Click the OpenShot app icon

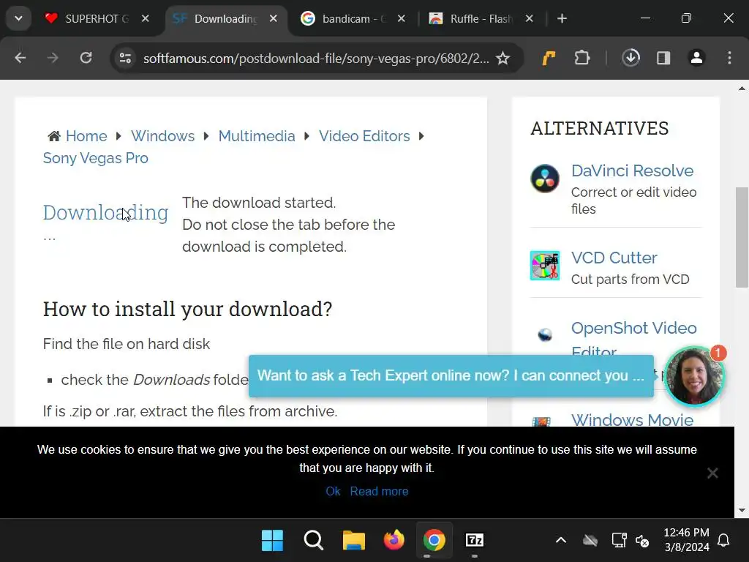click(x=545, y=335)
